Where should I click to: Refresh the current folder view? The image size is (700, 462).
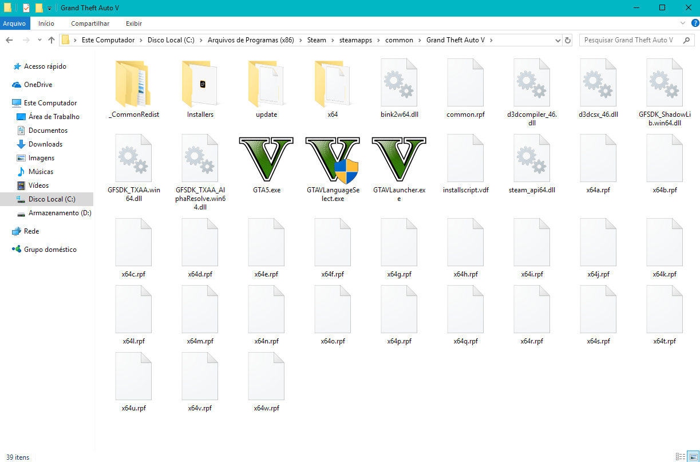[568, 40]
